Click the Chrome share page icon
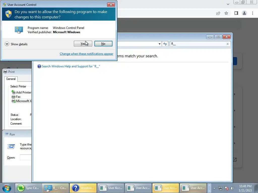 (218, 13)
